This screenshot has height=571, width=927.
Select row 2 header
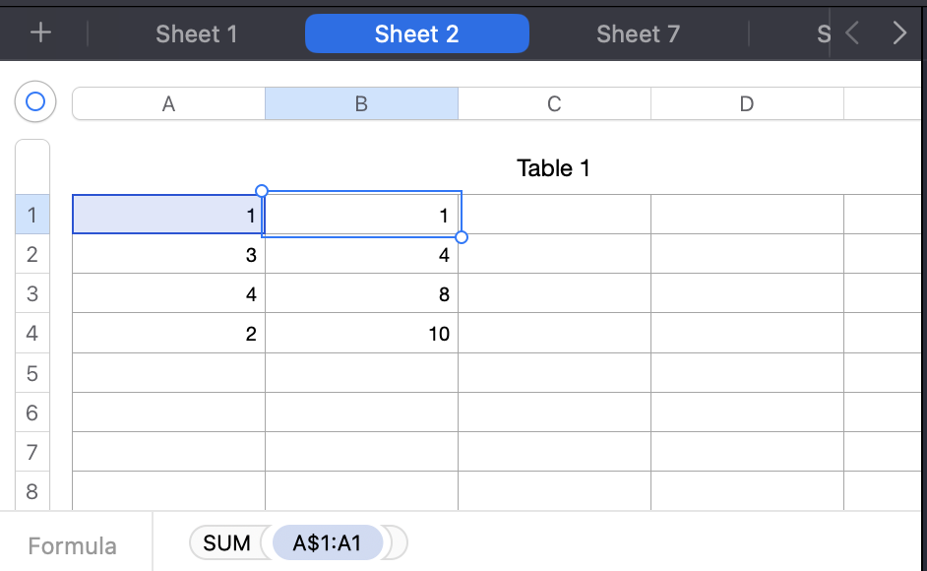pos(32,255)
